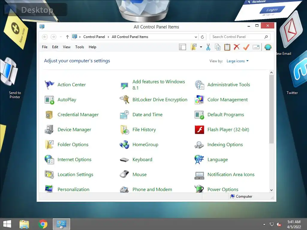This screenshot has height=230, width=307.
Task: Open Internet Options globe icon
Action: 49,160
